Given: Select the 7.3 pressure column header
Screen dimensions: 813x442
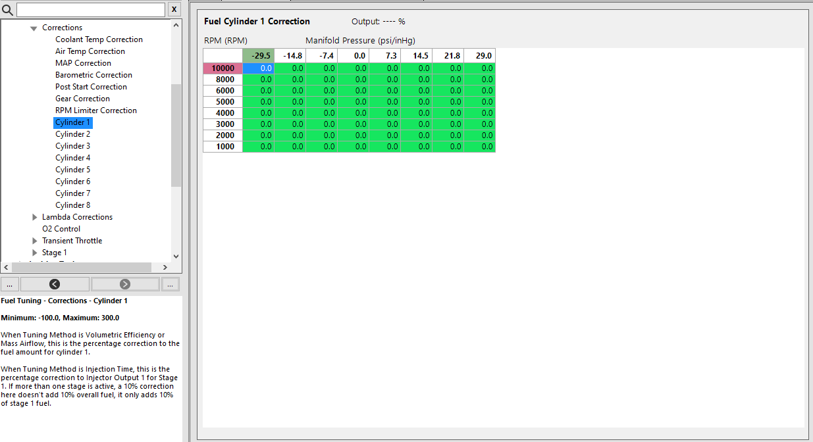Looking at the screenshot, I should pos(385,56).
